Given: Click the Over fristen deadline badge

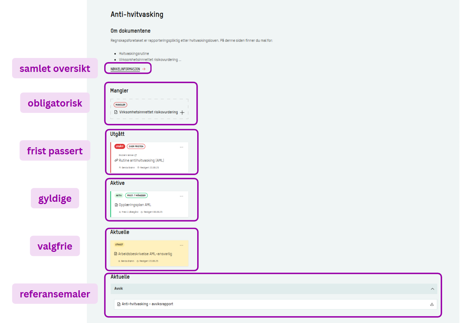Looking at the screenshot, I should (136, 146).
